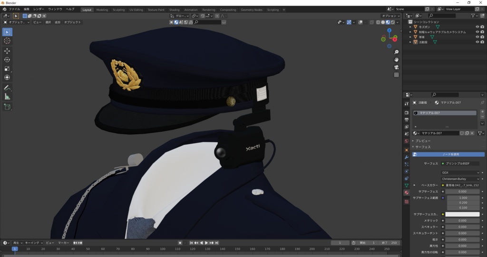Open the オブジェクト mode dropdown
The height and width of the screenshot is (257, 487).
[x=17, y=22]
